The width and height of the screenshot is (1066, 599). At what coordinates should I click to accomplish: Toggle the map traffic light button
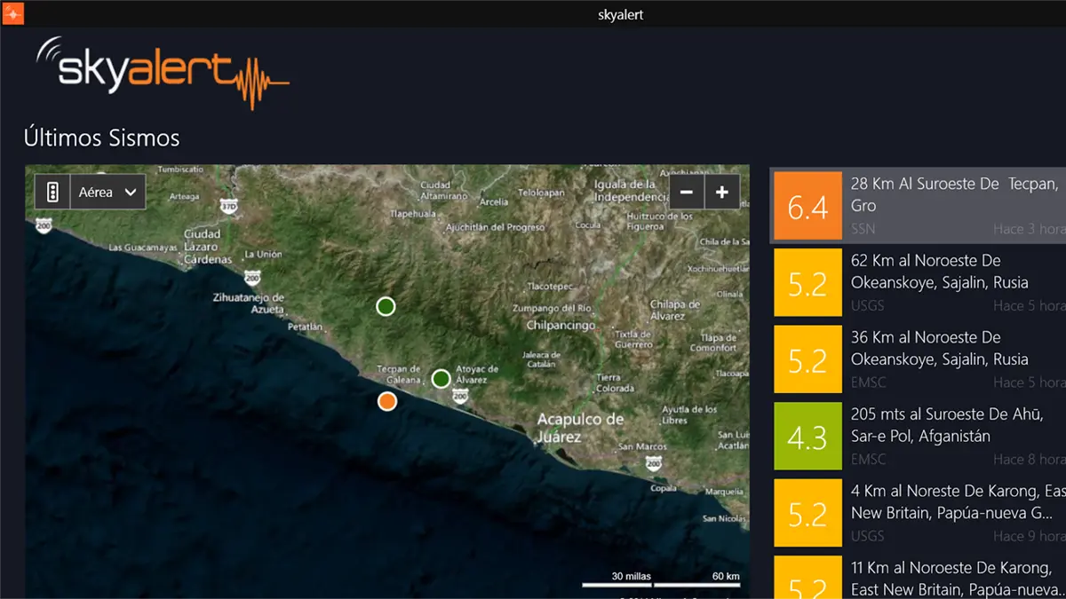pyautogui.click(x=52, y=192)
